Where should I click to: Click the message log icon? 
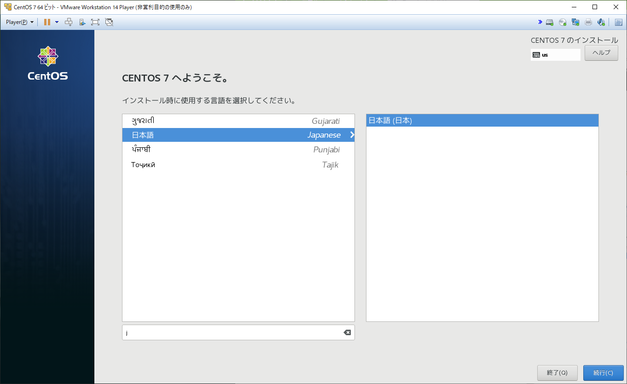(619, 22)
